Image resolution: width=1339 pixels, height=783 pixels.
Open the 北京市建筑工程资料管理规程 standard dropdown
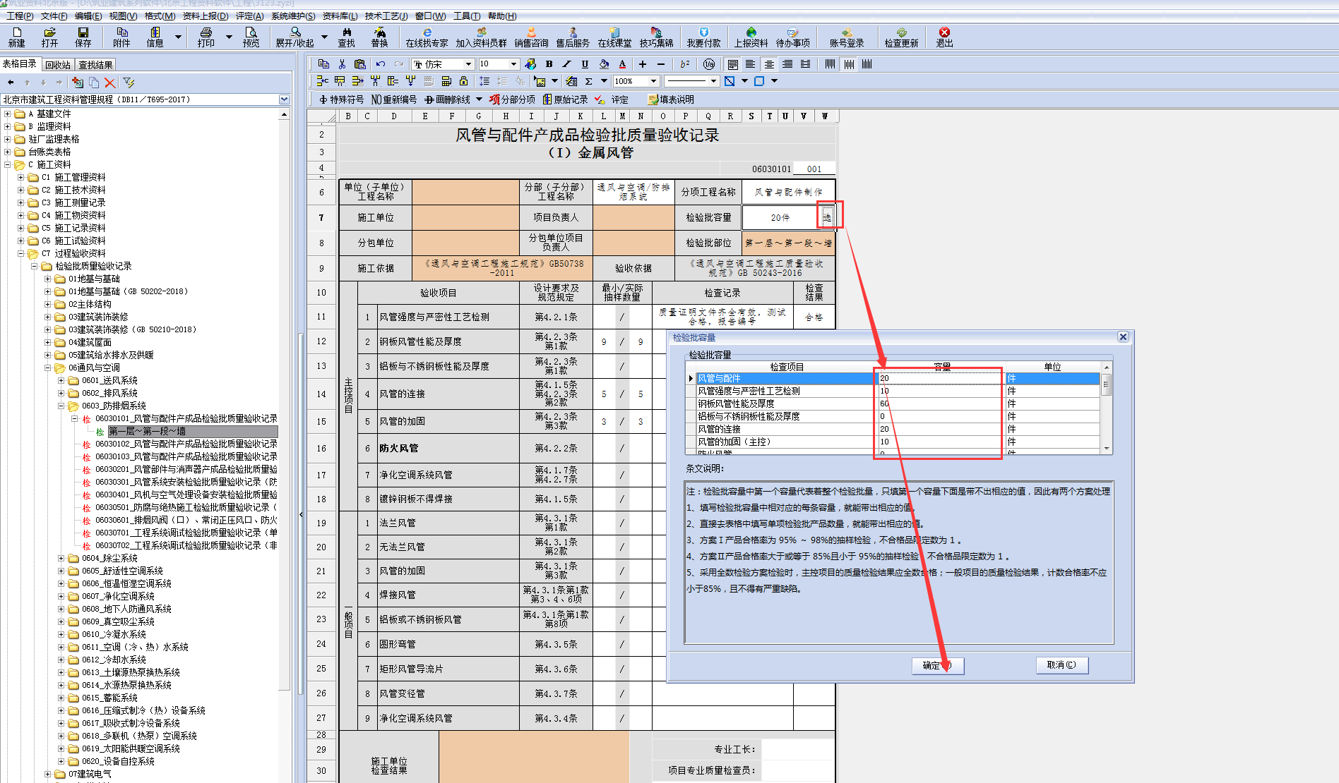click(284, 99)
